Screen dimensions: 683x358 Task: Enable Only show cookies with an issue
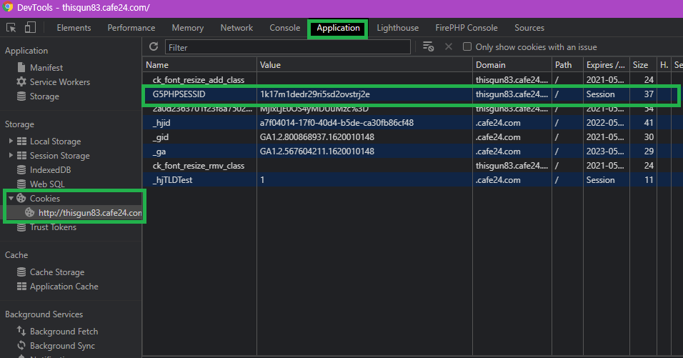(467, 47)
